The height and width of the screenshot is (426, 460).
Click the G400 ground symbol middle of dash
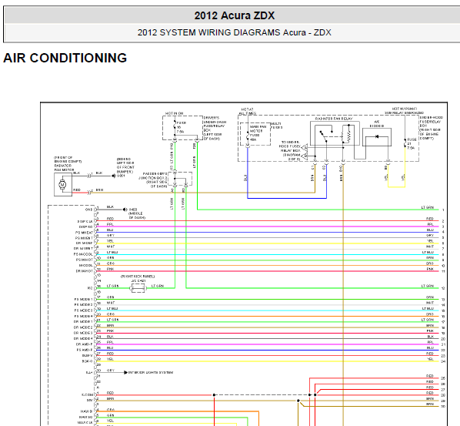point(125,210)
